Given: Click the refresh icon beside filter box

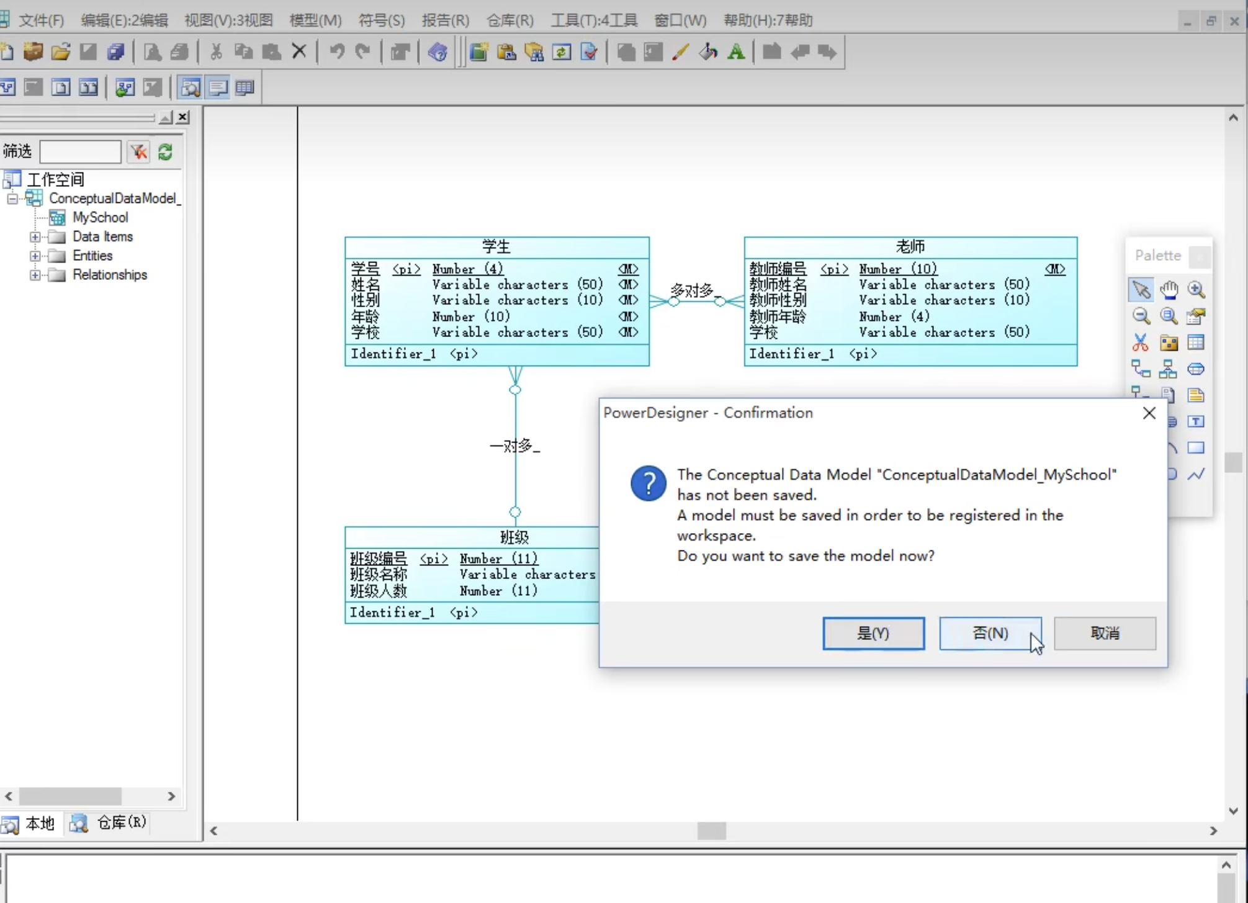Looking at the screenshot, I should pos(165,152).
